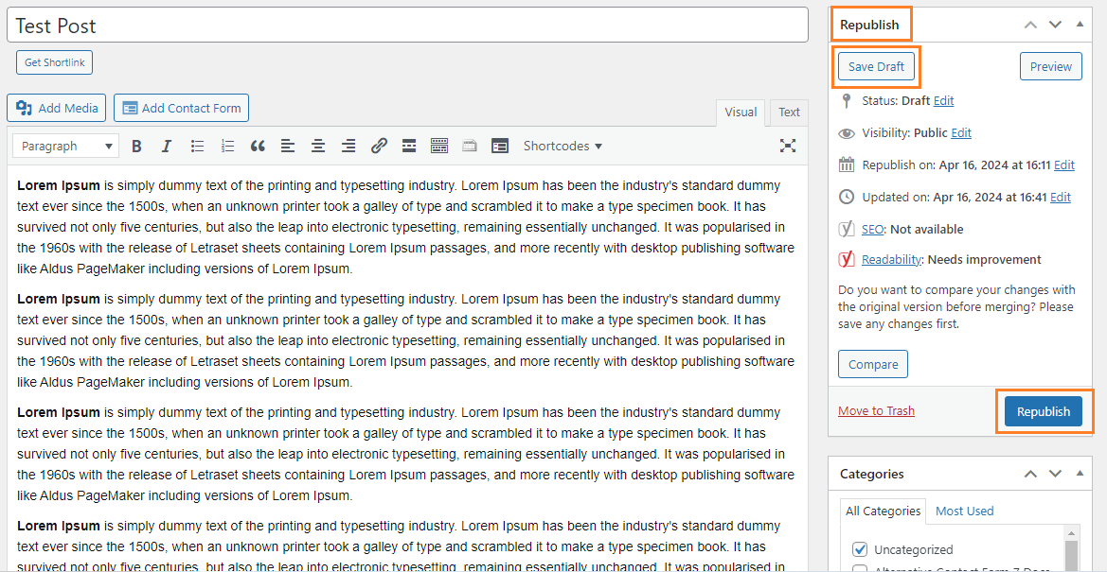Screen dimensions: 1107x572
Task: Open the Shortcodes dropdown
Action: tap(562, 146)
